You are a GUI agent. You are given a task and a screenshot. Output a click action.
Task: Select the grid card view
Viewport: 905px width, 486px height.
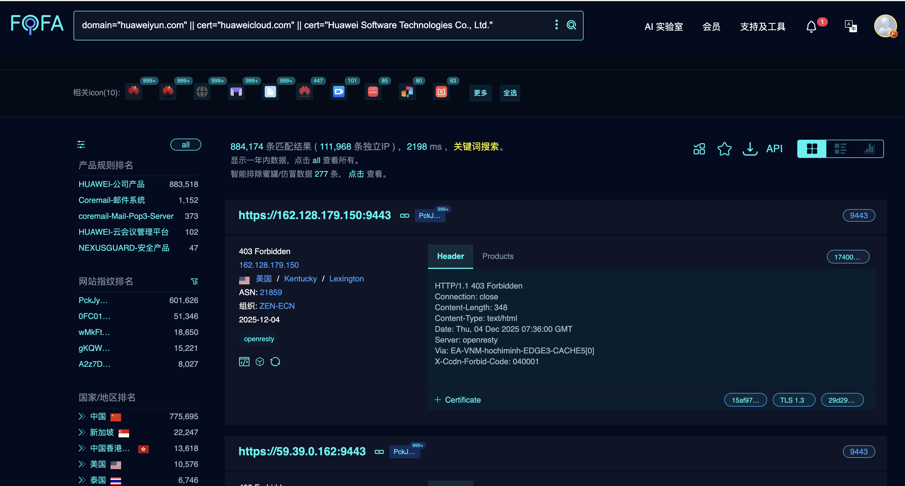tap(812, 149)
